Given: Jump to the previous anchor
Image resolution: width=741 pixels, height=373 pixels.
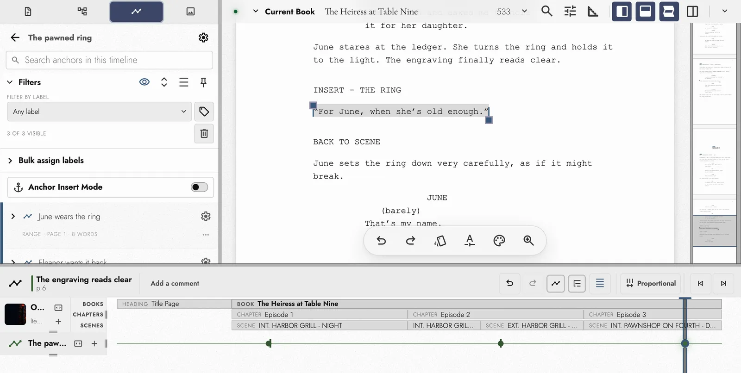Looking at the screenshot, I should (700, 283).
